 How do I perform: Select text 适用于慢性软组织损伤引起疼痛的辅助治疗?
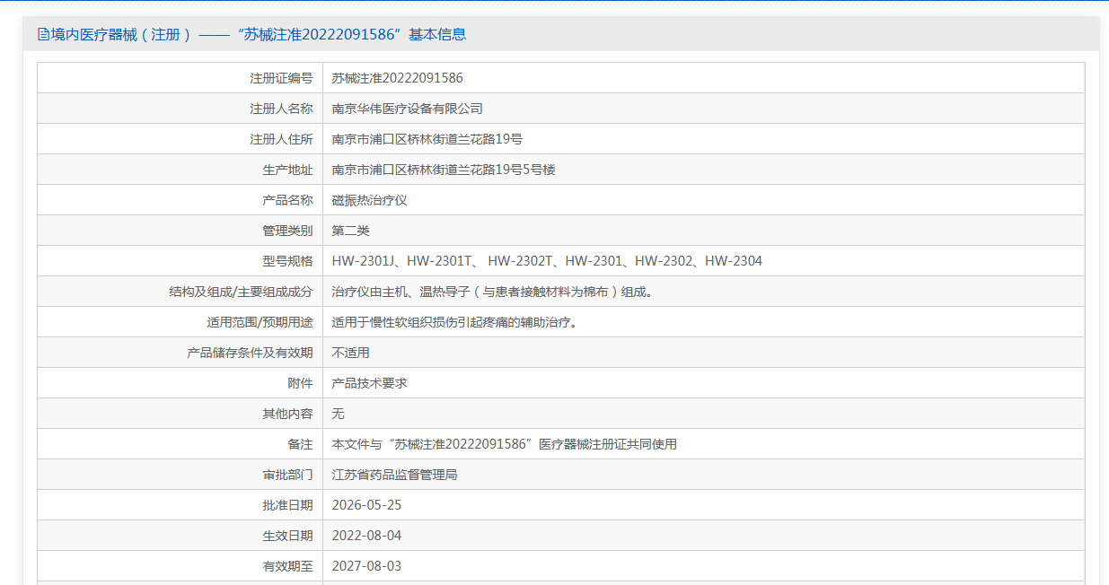tap(454, 322)
